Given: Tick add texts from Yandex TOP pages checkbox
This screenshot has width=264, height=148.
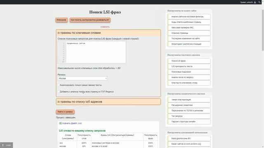Looking at the screenshot, I should (x=59, y=92).
